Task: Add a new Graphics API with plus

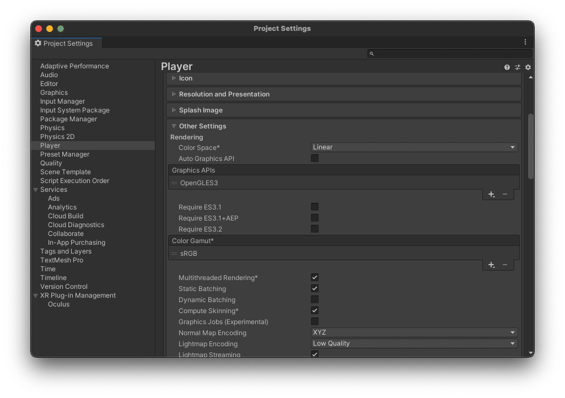Action: pyautogui.click(x=491, y=194)
